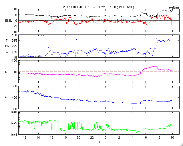The image size is (183, 146).
Task: Click the "-5" tick on Bt,Bz axis
Action: pyautogui.click(x=15, y=26)
